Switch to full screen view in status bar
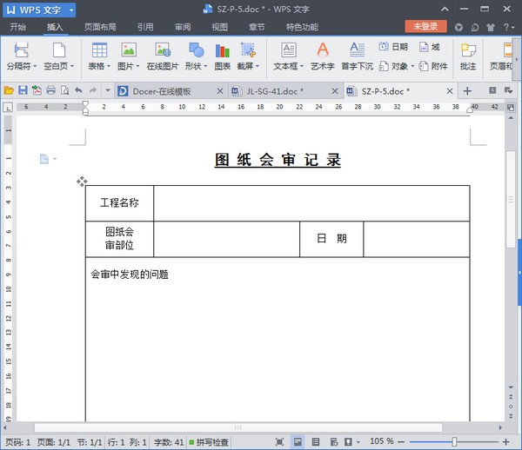522x450 pixels. click(x=278, y=442)
